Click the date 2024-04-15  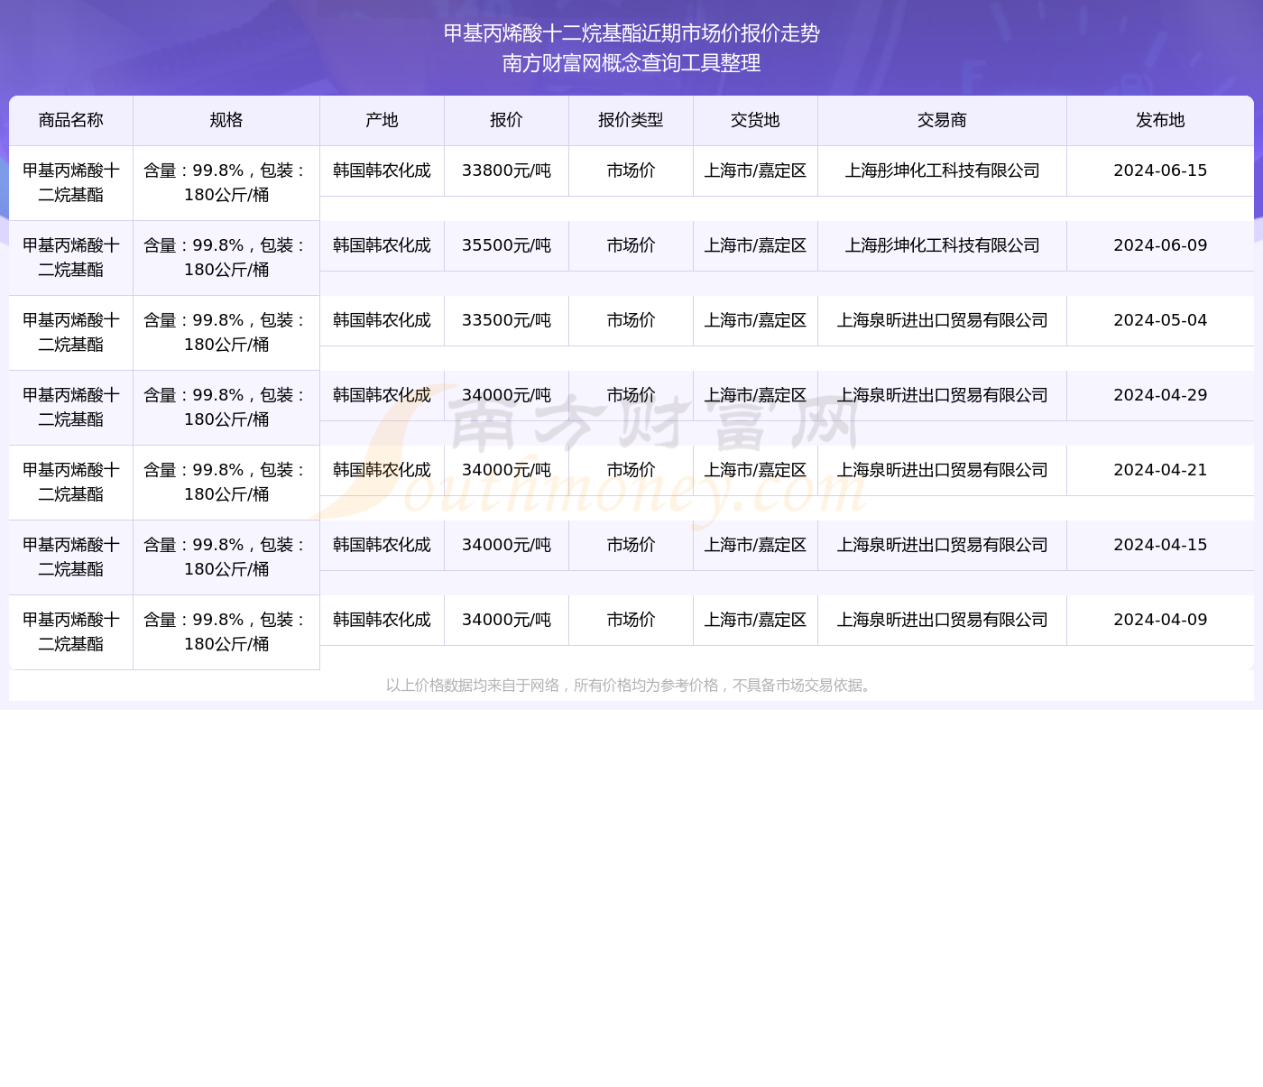(1160, 545)
